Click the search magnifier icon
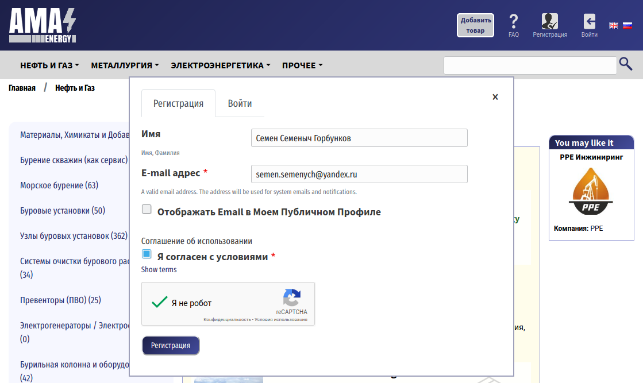Image resolution: width=643 pixels, height=383 pixels. (626, 64)
